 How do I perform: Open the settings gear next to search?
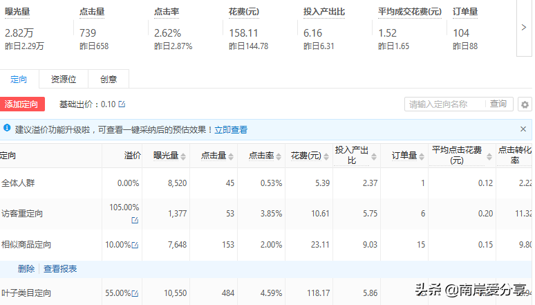click(x=525, y=104)
